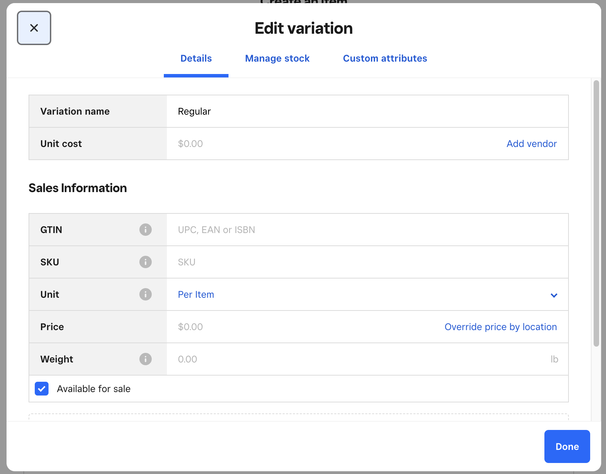Click the dialog's vertical scrollbar
Image resolution: width=606 pixels, height=474 pixels.
(596, 213)
